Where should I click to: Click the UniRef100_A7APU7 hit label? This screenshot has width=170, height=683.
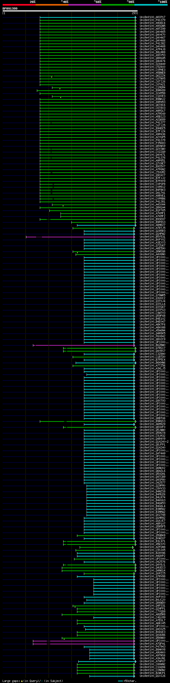152,661
